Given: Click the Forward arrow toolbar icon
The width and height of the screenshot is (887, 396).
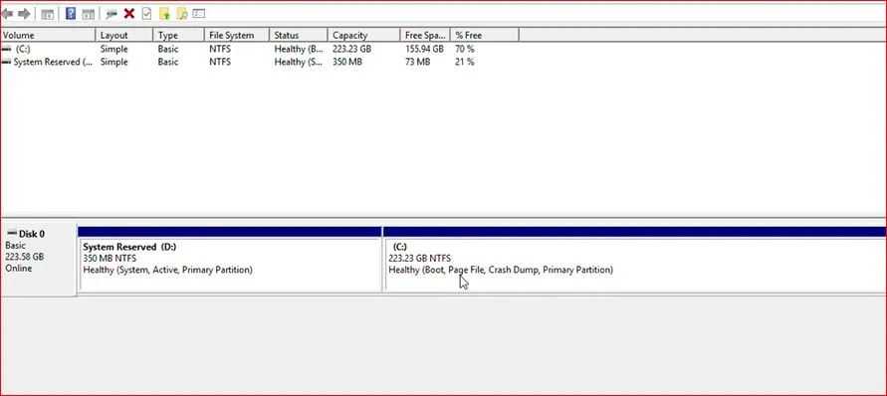Looking at the screenshot, I should pos(24,14).
